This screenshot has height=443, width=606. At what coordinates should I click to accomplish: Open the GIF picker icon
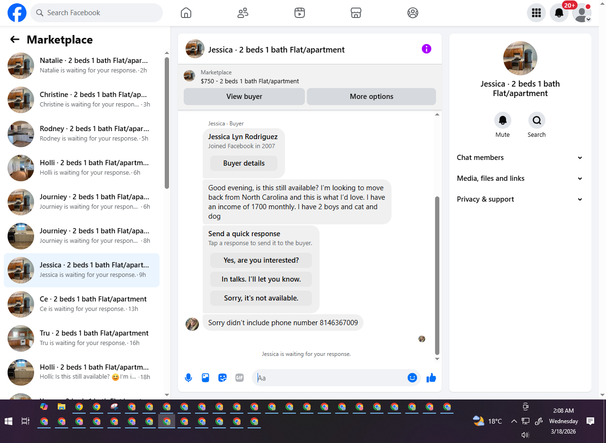tap(240, 378)
